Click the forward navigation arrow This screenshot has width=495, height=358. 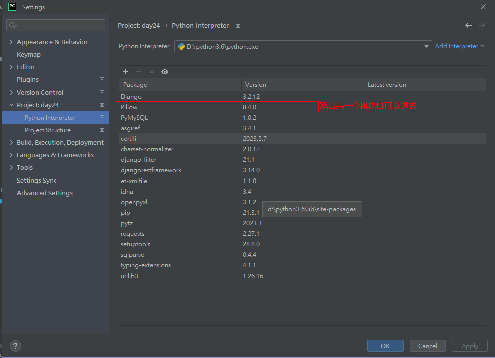pos(482,25)
